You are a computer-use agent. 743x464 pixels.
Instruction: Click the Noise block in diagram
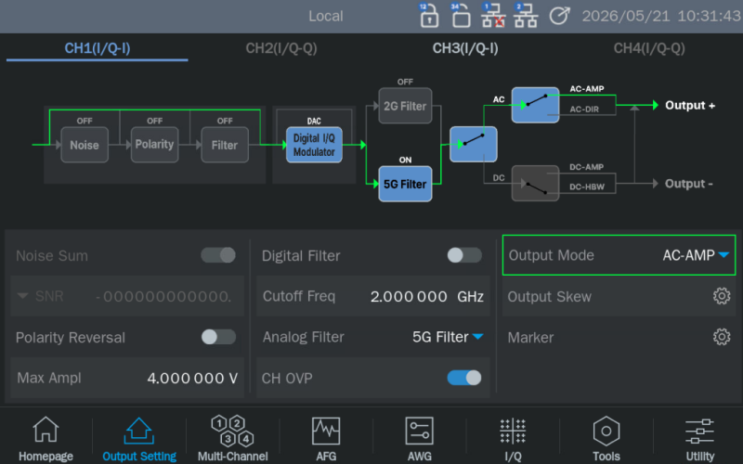85,145
